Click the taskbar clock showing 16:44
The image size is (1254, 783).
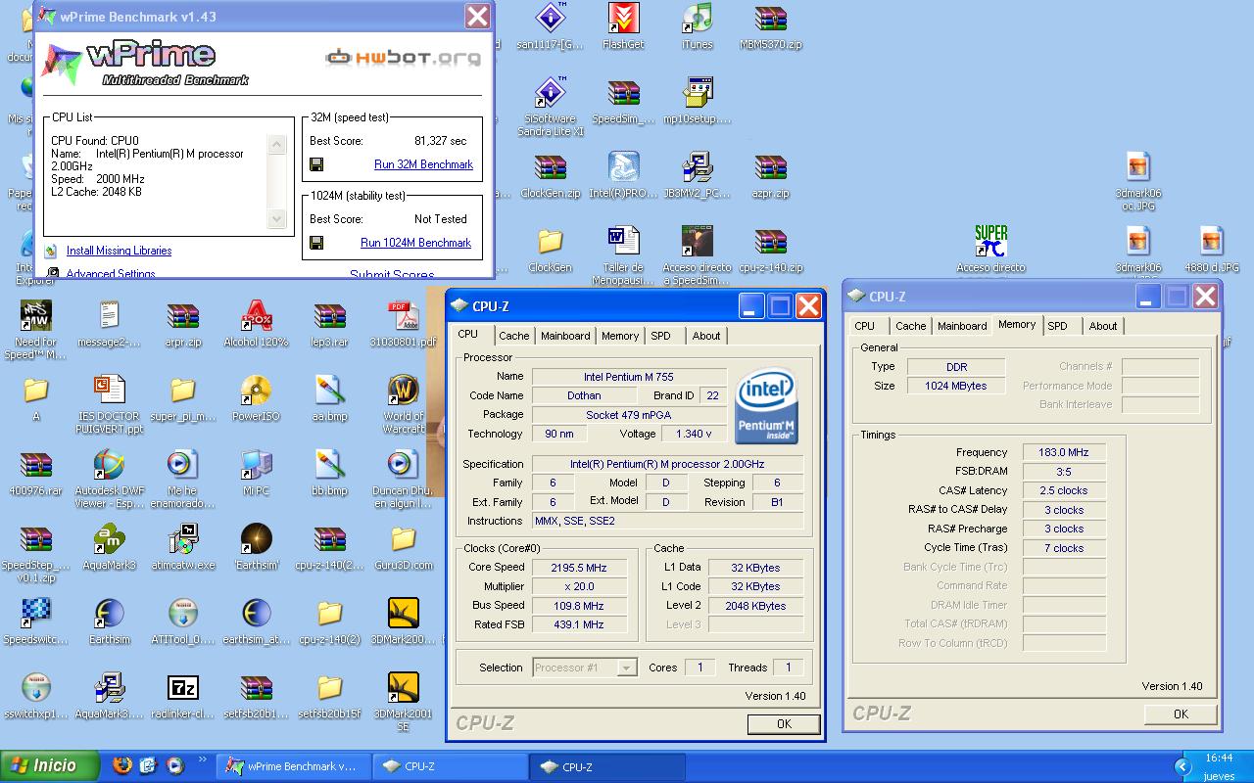[x=1219, y=758]
